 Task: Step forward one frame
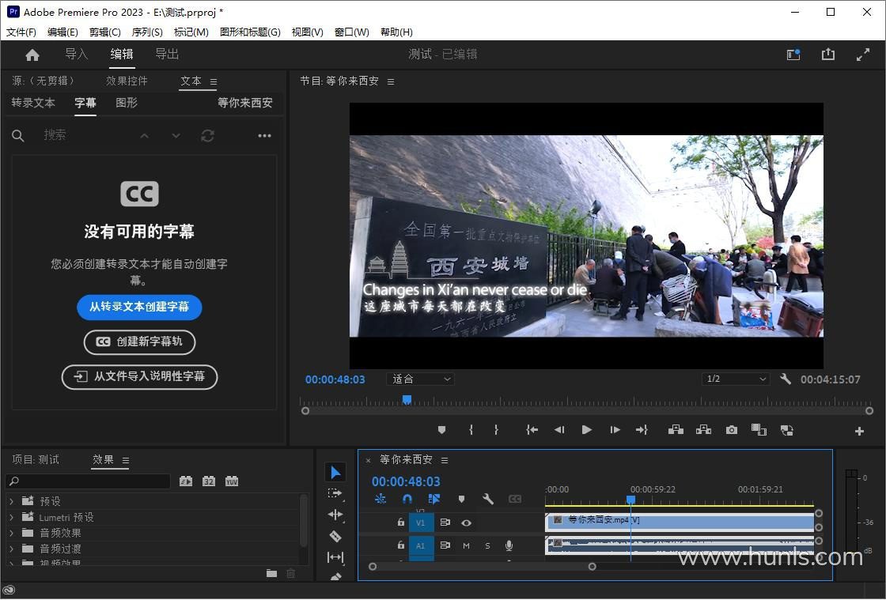pyautogui.click(x=615, y=430)
